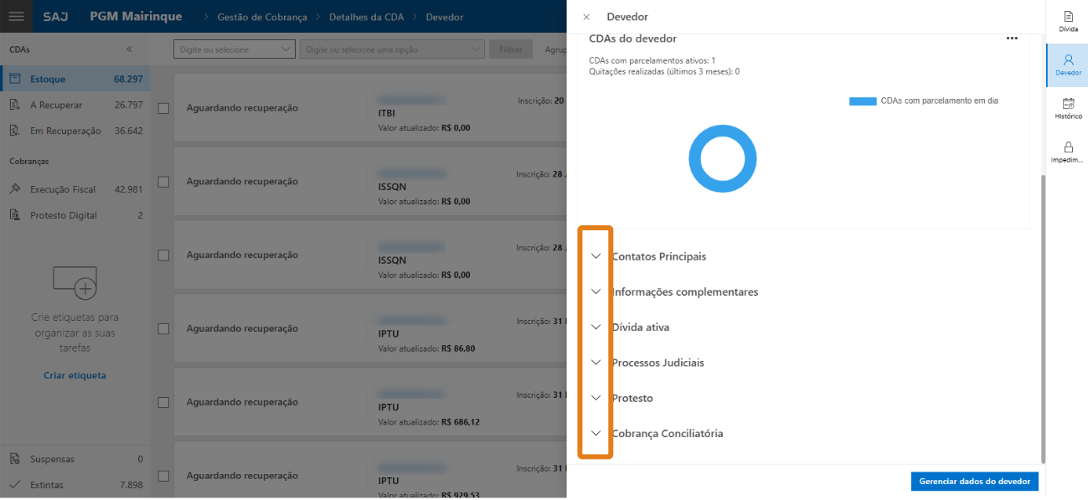Open the three-dot menu of CDAs do devedor

[1012, 39]
